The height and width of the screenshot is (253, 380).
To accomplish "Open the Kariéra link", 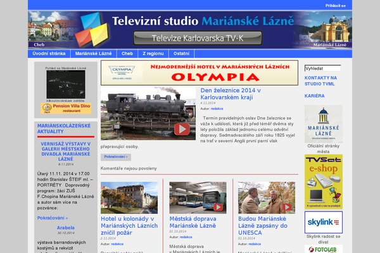I will tap(314, 96).
